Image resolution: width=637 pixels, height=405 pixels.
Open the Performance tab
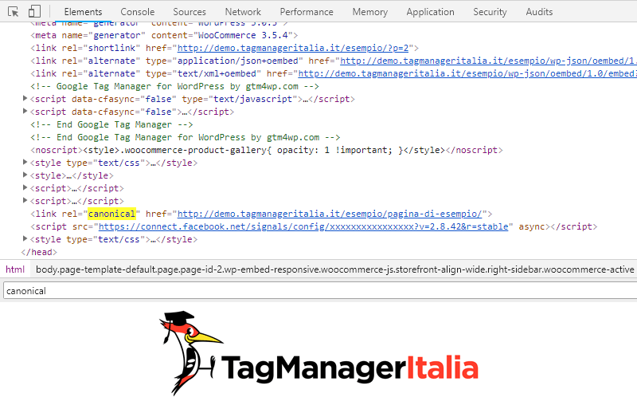click(307, 12)
